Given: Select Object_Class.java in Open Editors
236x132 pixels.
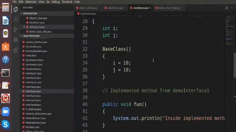Looking at the screenshot, I should (x=47, y=18).
